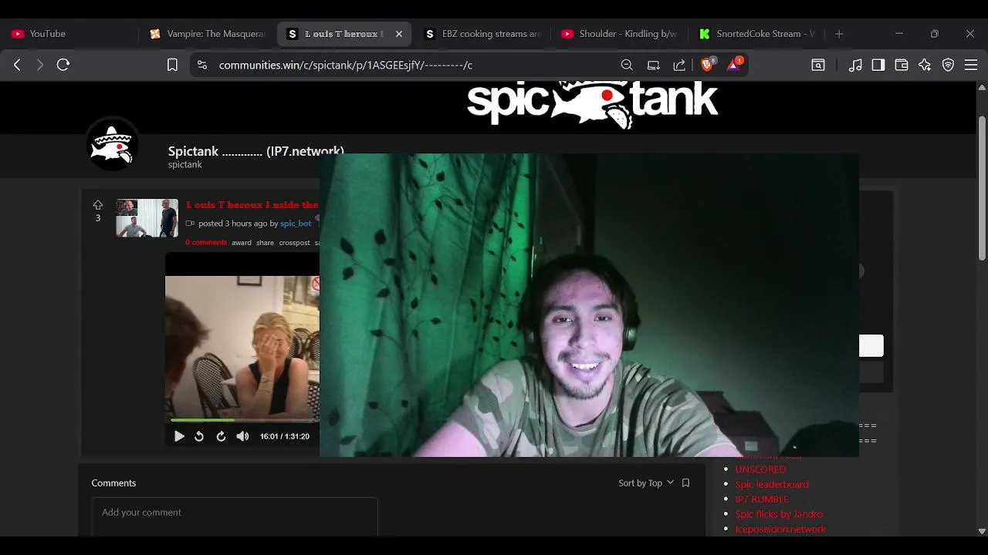Open site settings icon beside URL

coord(202,65)
